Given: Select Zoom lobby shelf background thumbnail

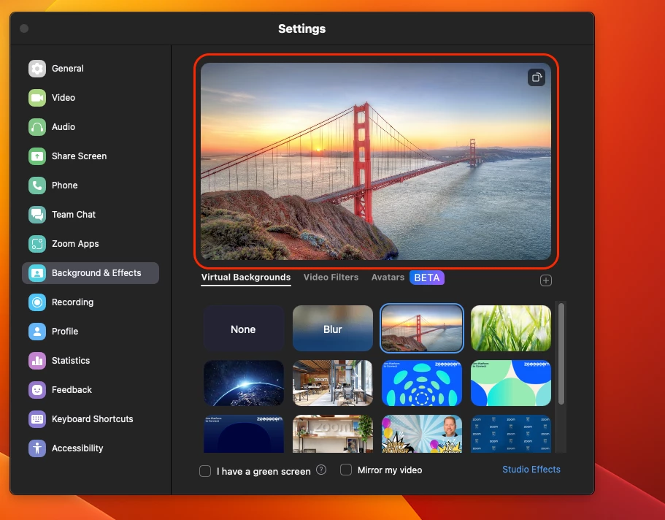Looking at the screenshot, I should pos(333,434).
